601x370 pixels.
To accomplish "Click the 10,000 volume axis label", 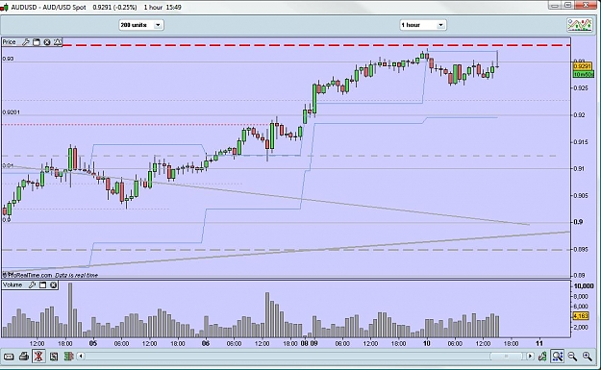I will point(584,286).
